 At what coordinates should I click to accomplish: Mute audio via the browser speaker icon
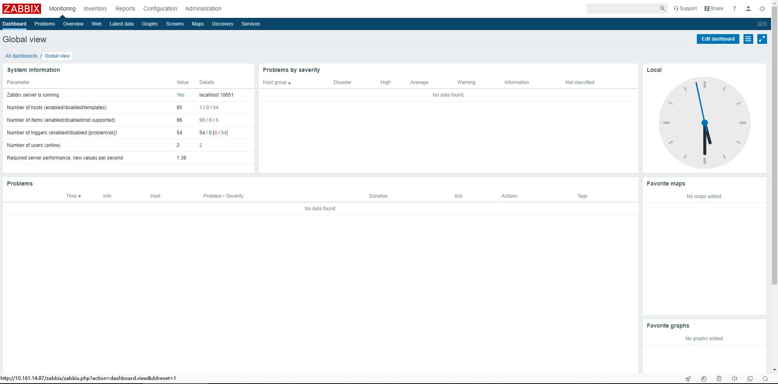click(x=734, y=378)
